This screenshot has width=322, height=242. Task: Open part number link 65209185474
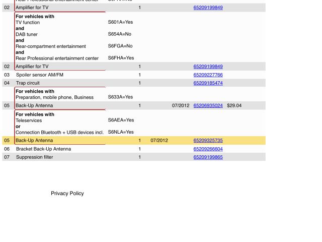pyautogui.click(x=208, y=83)
